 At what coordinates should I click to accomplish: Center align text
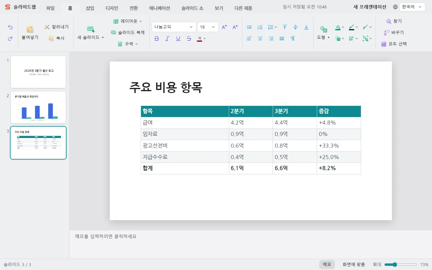(x=260, y=38)
